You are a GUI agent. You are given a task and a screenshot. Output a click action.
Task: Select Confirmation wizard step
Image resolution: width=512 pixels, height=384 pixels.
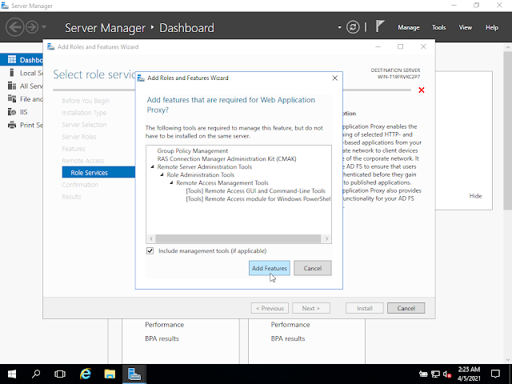pos(80,185)
